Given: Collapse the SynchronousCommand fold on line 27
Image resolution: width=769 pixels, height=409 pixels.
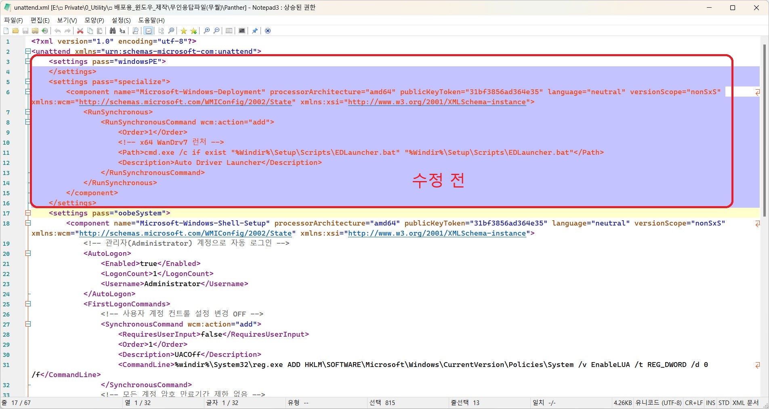Looking at the screenshot, I should pyautogui.click(x=28, y=324).
